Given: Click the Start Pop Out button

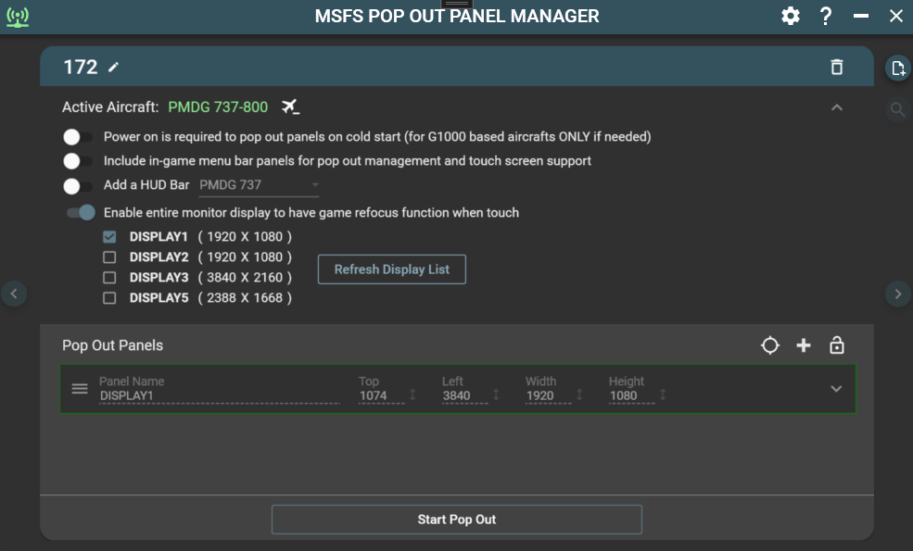Looking at the screenshot, I should pos(456,520).
